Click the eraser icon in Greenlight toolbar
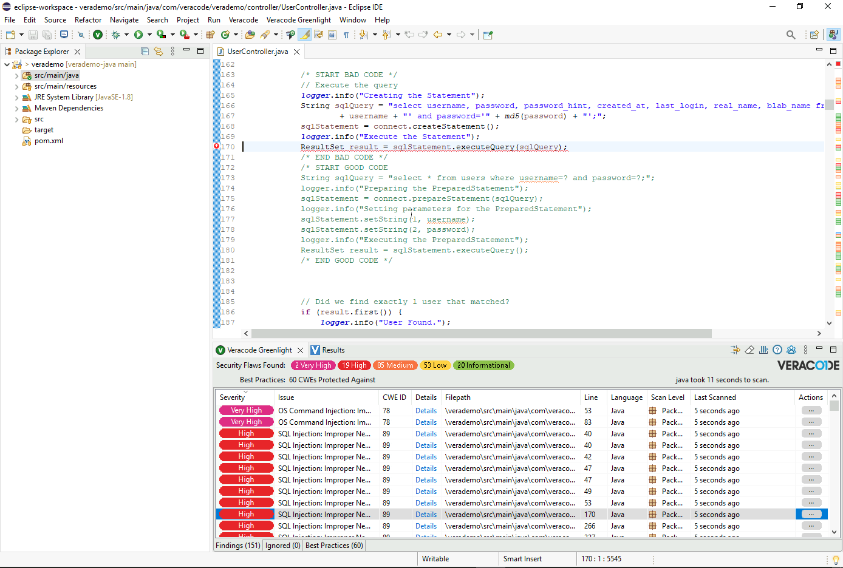The height and width of the screenshot is (568, 843). (x=749, y=350)
